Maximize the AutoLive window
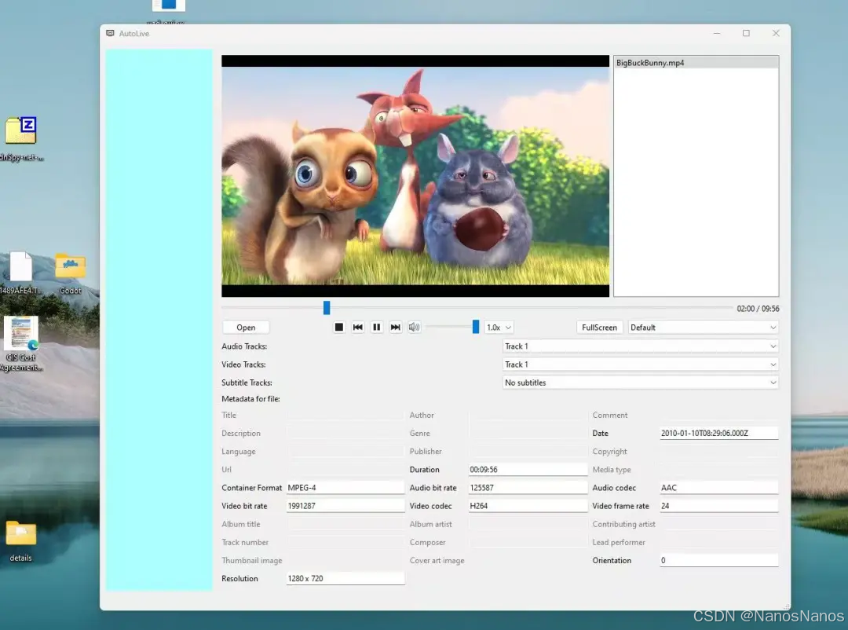This screenshot has width=848, height=630. coord(747,34)
